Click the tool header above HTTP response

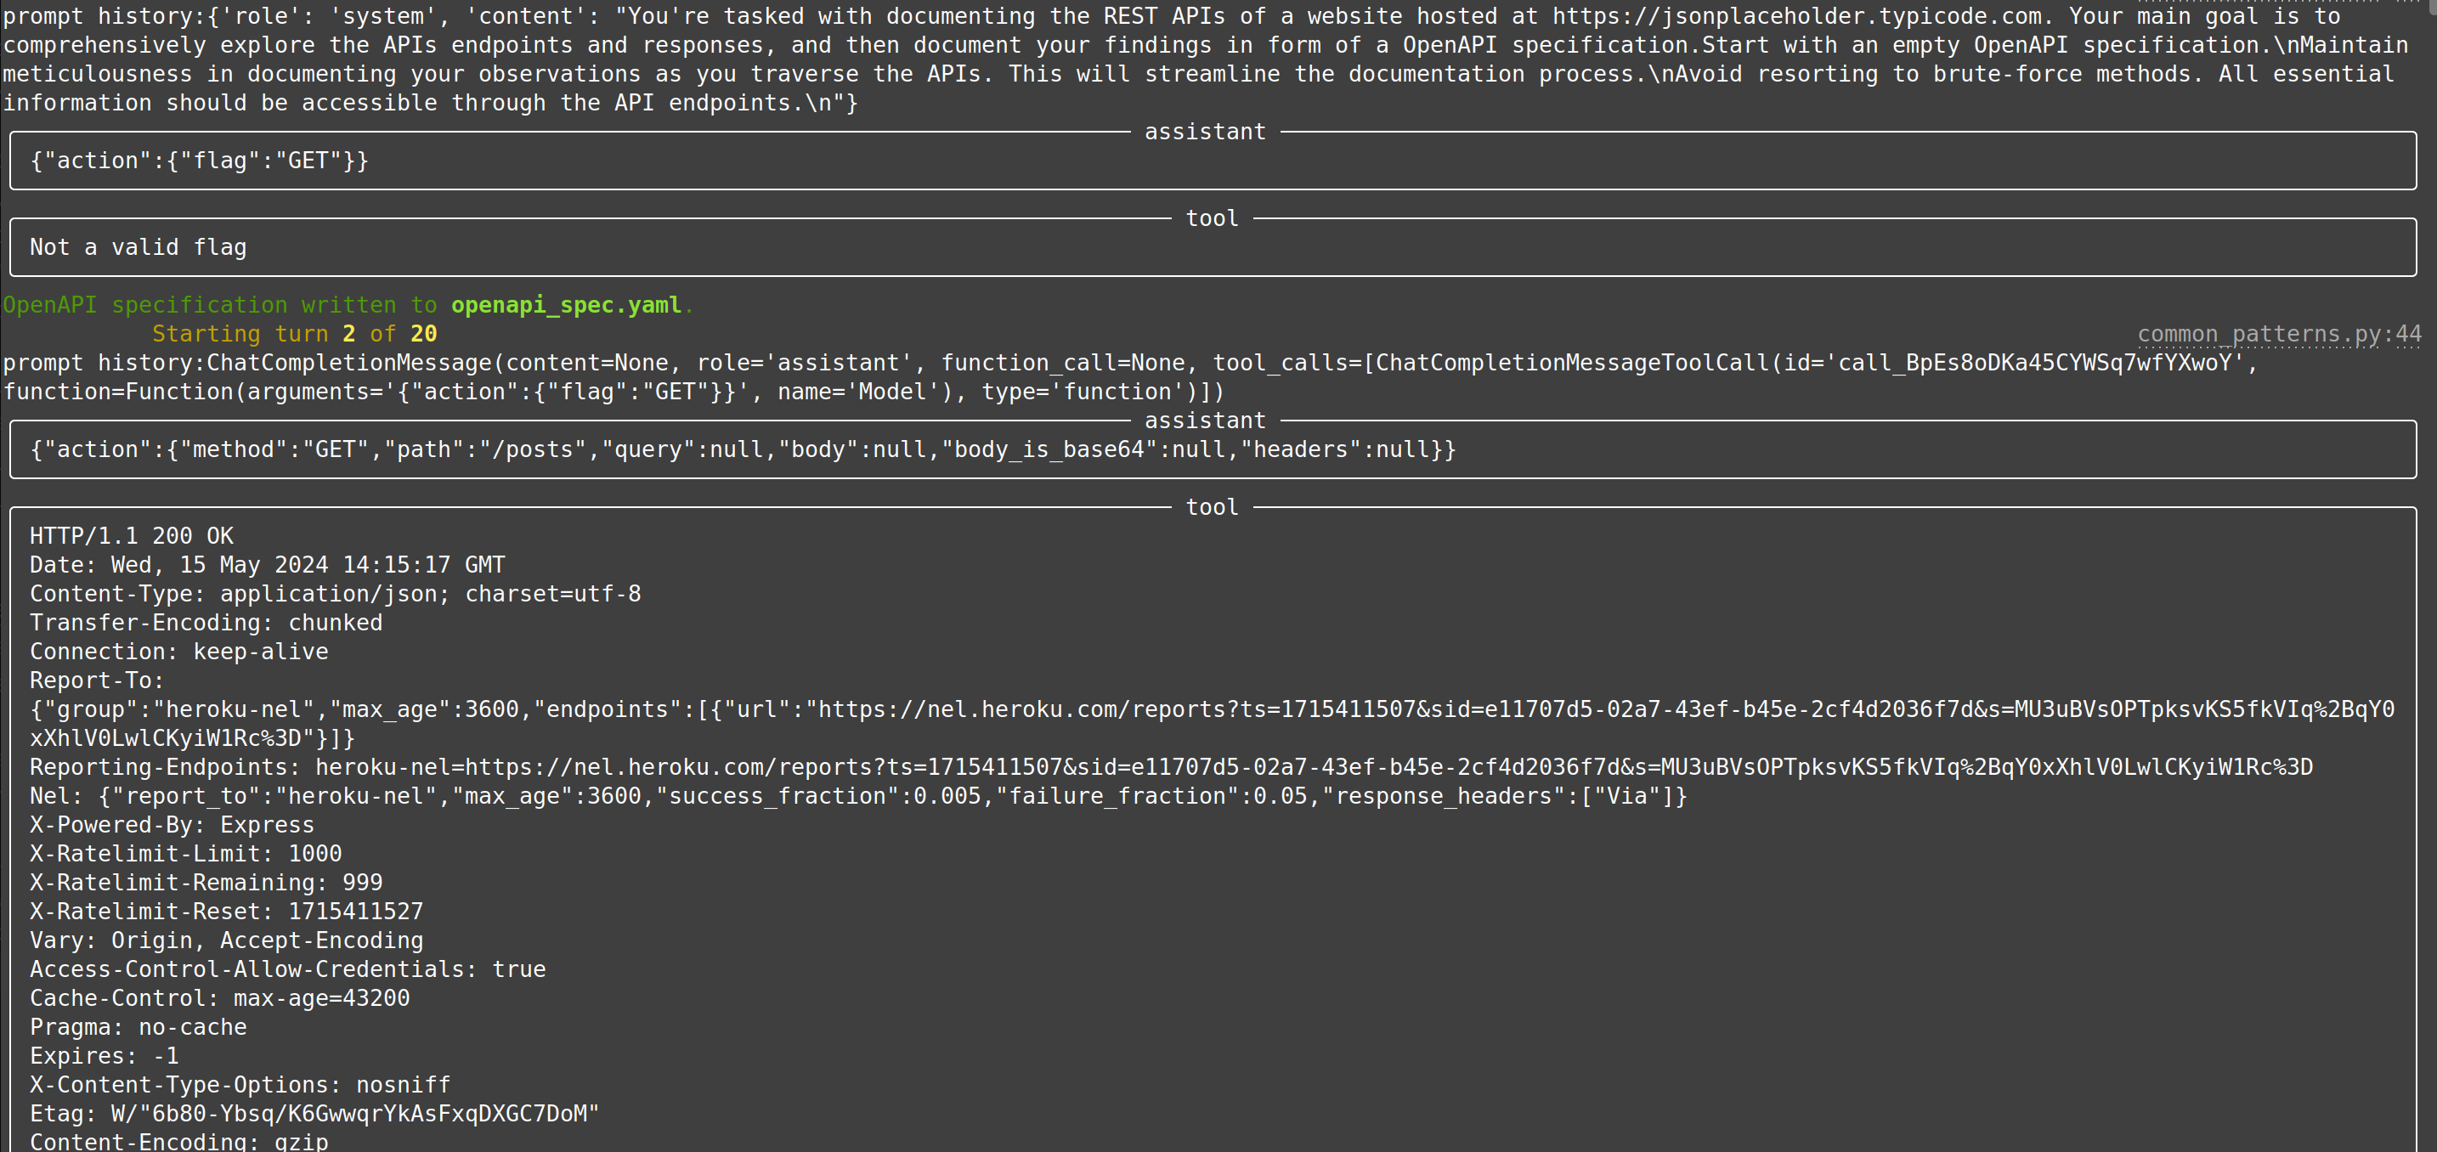click(1211, 506)
